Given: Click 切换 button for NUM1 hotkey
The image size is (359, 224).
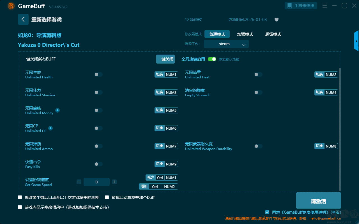Looking at the screenshot, I should tap(160, 74).
